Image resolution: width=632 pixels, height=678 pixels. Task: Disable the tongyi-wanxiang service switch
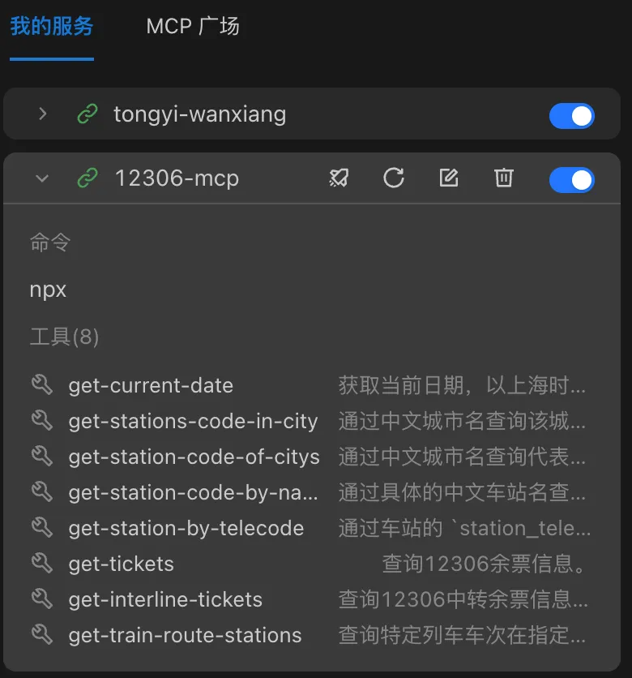571,116
